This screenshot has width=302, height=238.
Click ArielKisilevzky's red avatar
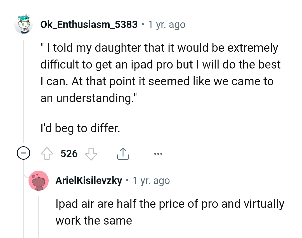coord(39,180)
